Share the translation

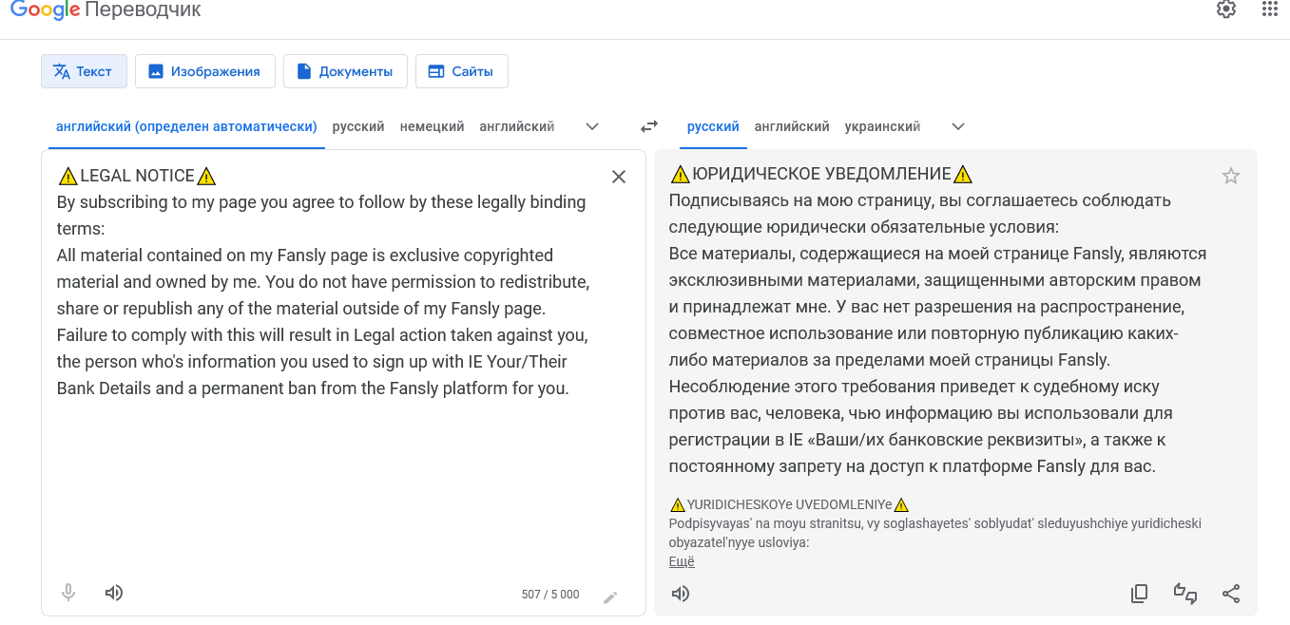1231,594
